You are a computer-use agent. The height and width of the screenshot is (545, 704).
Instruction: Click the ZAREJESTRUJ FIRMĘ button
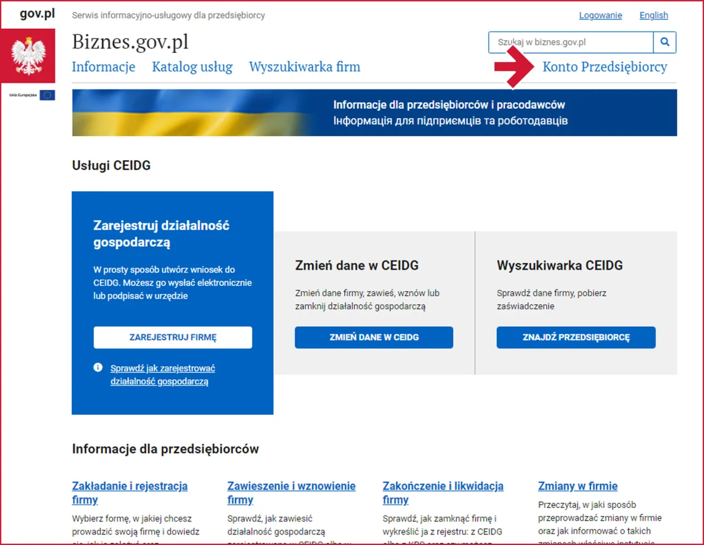coord(173,337)
